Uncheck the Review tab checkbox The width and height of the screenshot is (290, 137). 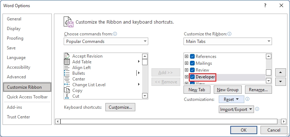pos(192,70)
